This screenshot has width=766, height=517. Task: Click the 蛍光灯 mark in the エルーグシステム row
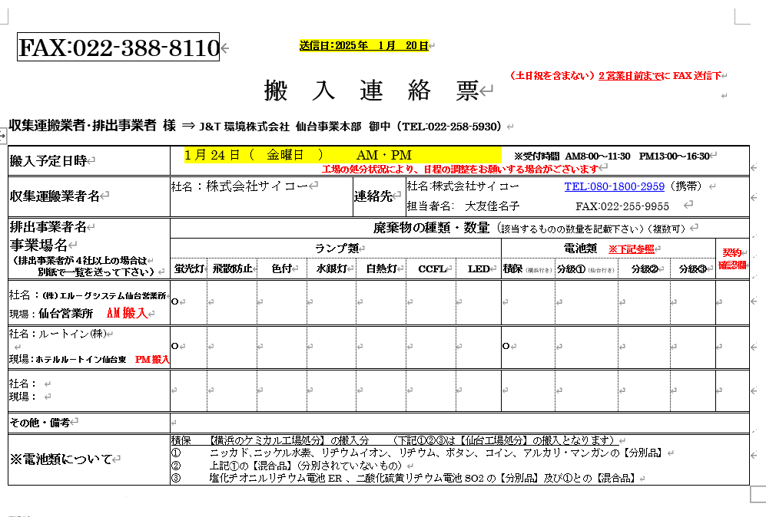coord(174,301)
